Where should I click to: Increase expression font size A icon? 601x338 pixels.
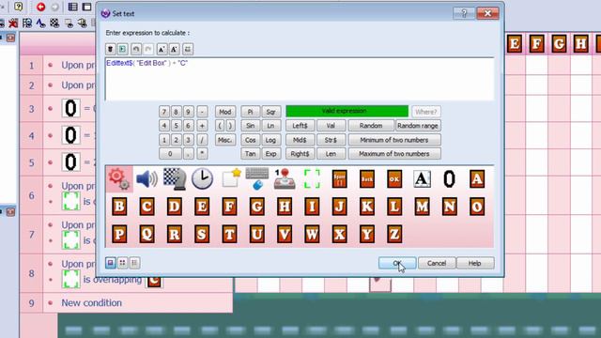(162, 49)
